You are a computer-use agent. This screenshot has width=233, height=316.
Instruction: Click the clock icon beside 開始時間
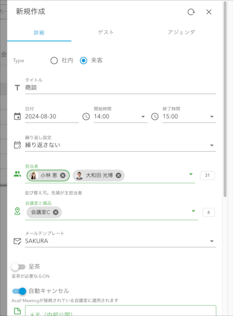point(86,116)
